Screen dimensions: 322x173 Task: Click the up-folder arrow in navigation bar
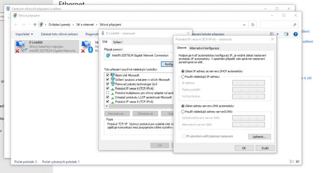[35, 25]
